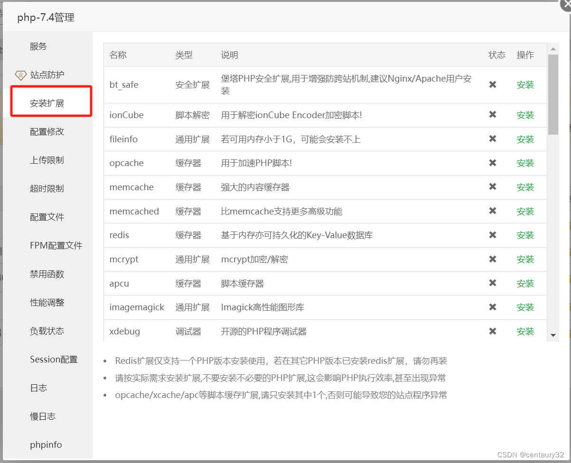The width and height of the screenshot is (571, 463).
Task: View phpinfo from the sidebar
Action: (x=46, y=444)
